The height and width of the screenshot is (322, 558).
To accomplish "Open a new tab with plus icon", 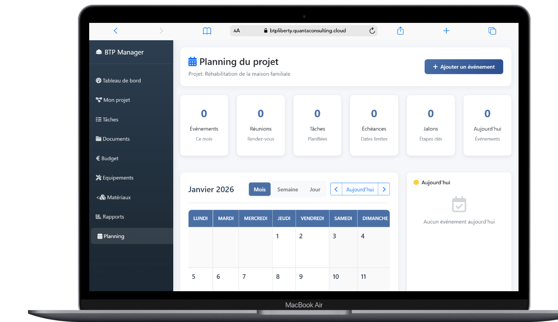I will [x=446, y=31].
